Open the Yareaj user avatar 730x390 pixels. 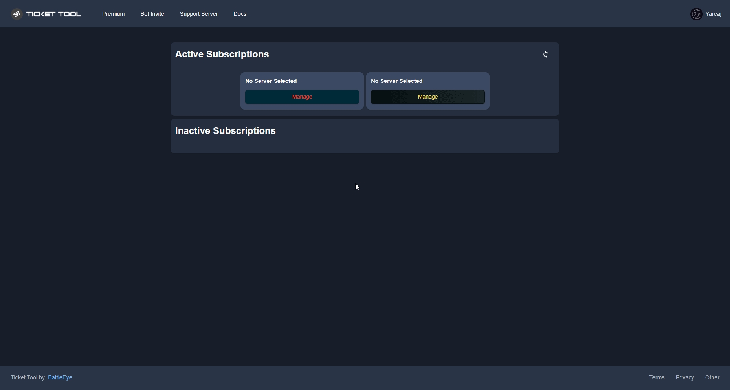[x=697, y=14]
